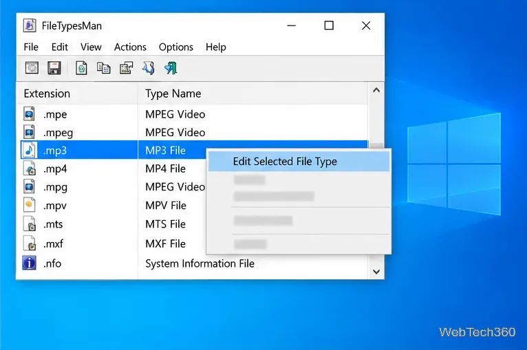Maximize the FileTypesMan window
Image resolution: width=527 pixels, height=350 pixels.
[x=329, y=25]
